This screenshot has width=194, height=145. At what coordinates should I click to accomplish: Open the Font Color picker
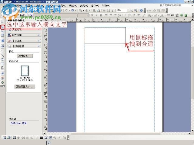162,15
